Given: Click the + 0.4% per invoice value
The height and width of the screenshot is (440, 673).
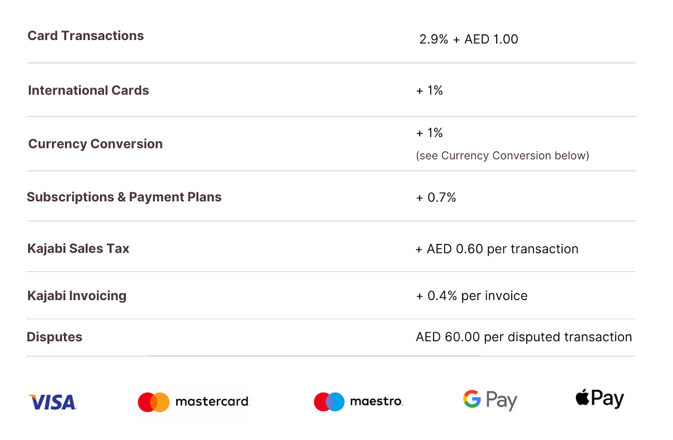Looking at the screenshot, I should (472, 296).
